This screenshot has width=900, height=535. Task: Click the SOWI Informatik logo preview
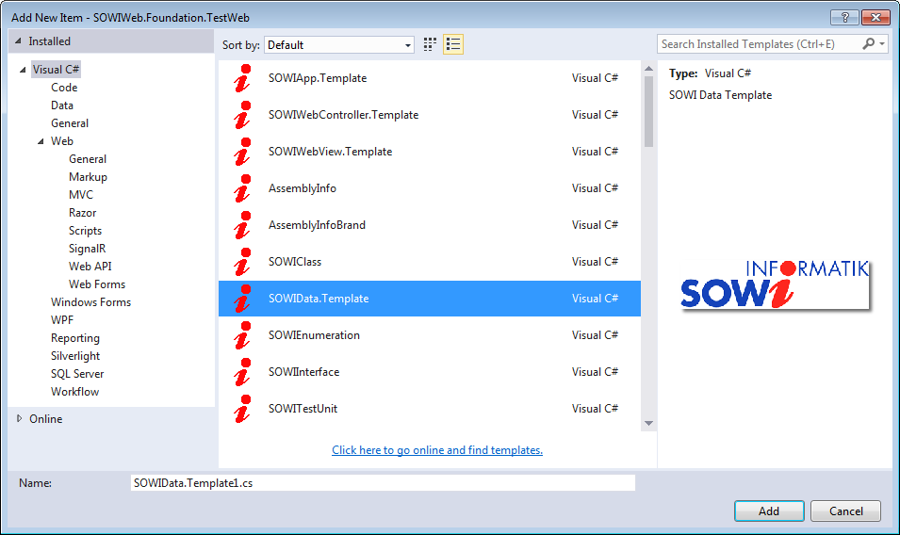coord(775,284)
